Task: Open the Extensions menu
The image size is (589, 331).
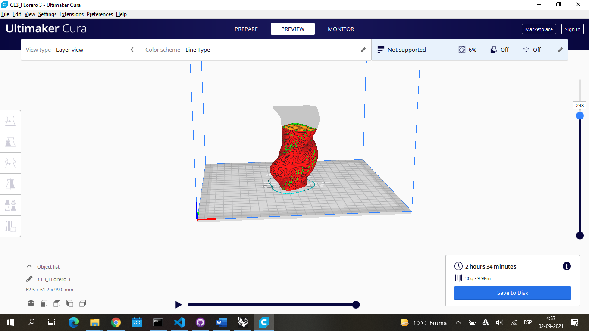Action: tap(72, 14)
